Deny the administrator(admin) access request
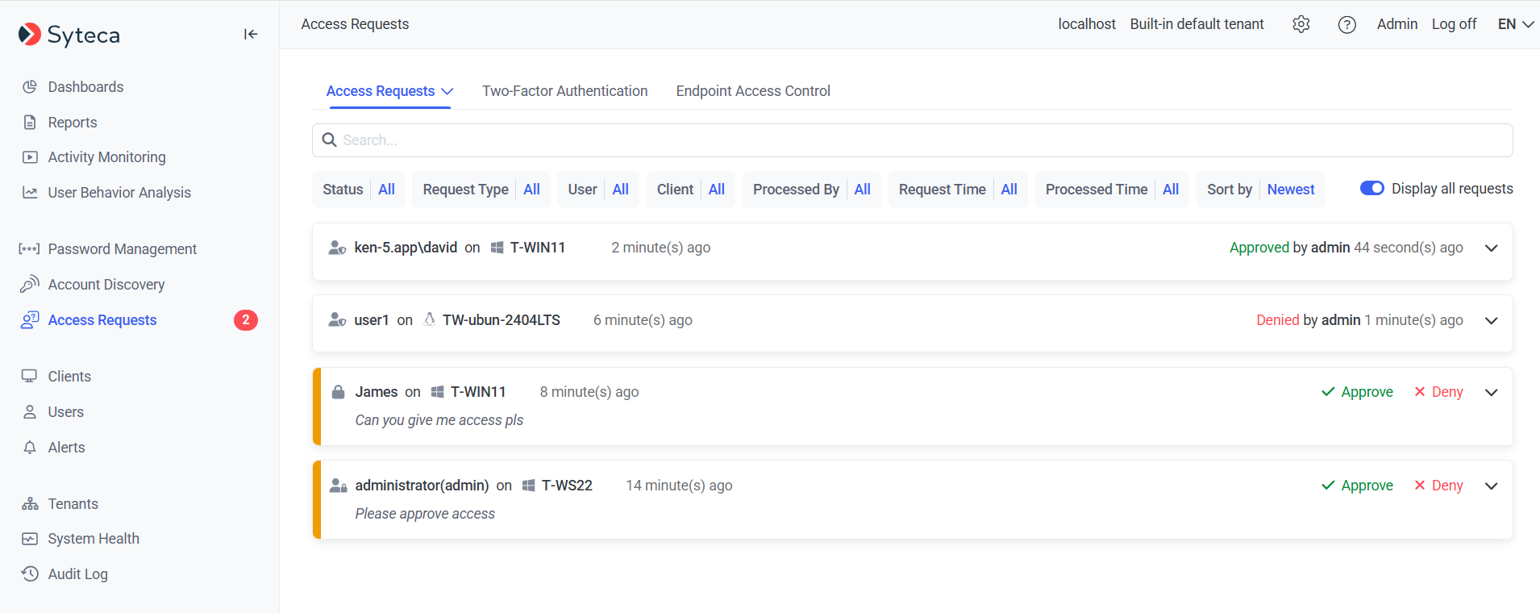The width and height of the screenshot is (1540, 613). pos(1438,486)
